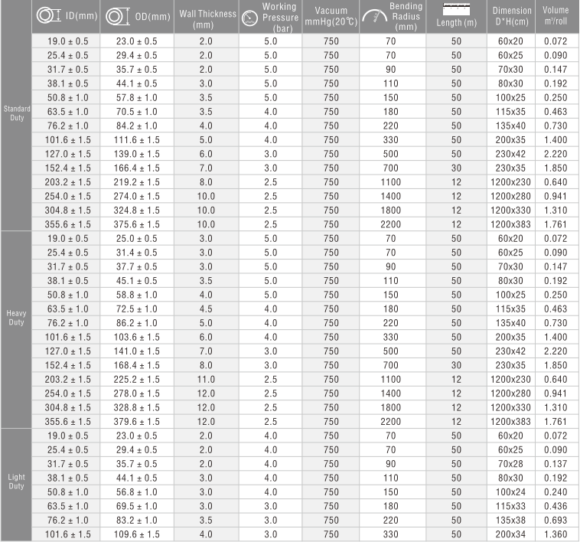
Task: Select OD cell 56.8 ± 1.0
Action: pyautogui.click(x=136, y=492)
